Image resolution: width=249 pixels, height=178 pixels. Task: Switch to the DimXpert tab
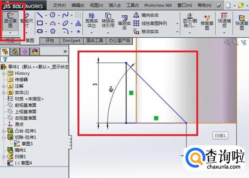(71, 41)
